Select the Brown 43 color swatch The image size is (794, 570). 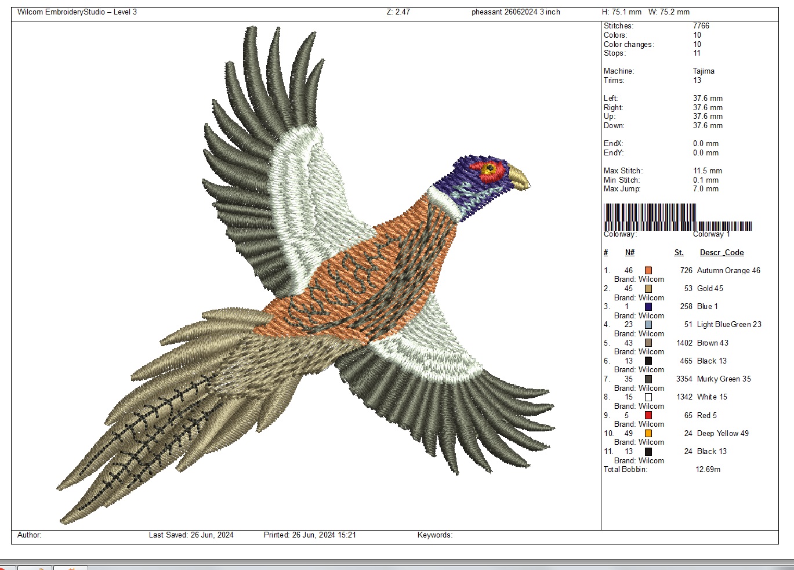[648, 343]
